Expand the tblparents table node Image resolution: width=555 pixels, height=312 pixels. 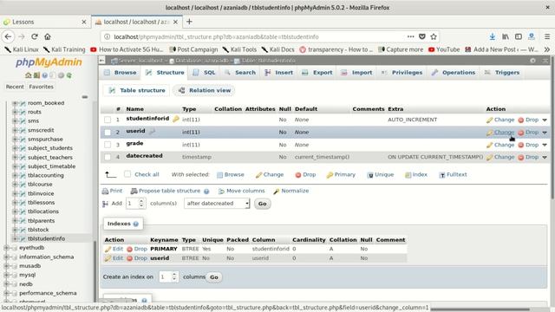click(15, 221)
